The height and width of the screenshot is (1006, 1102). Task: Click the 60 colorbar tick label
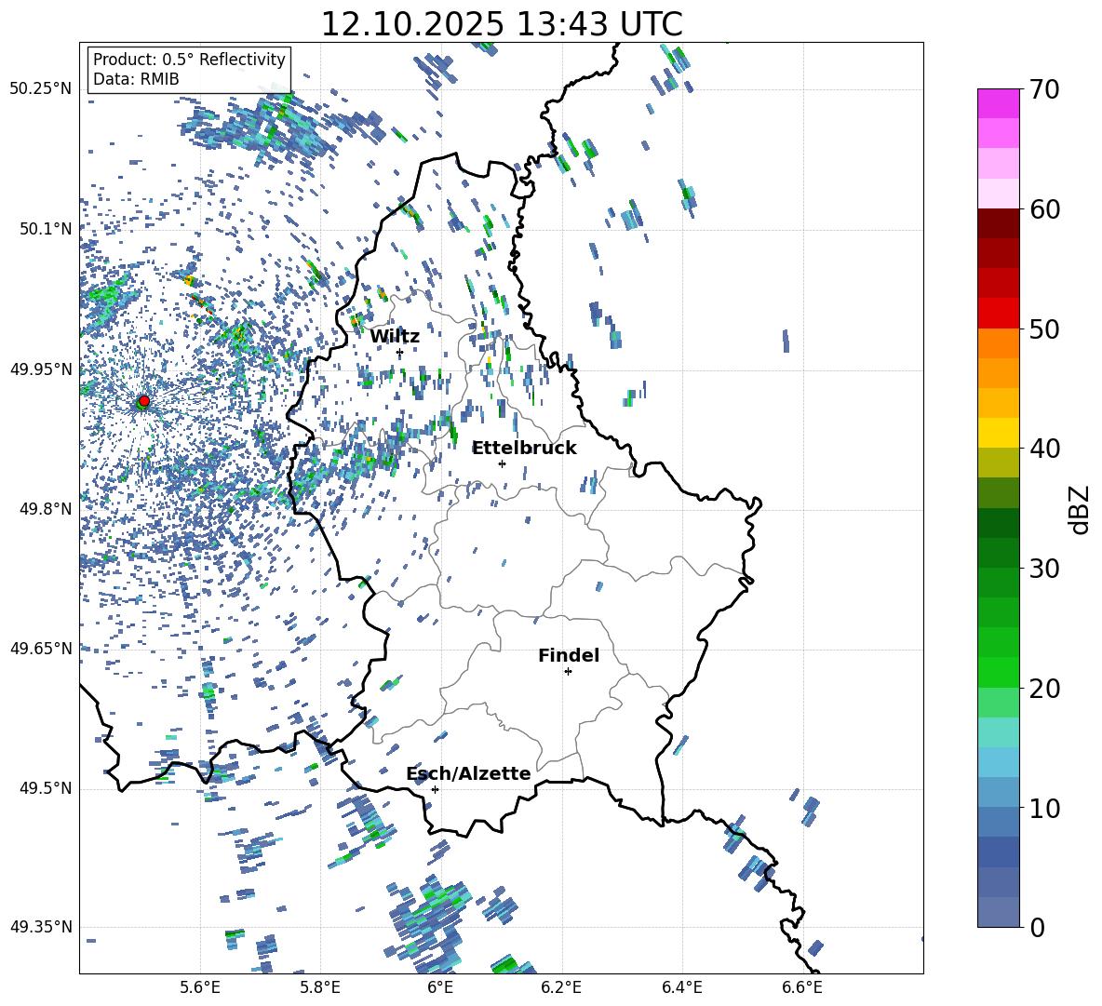tap(1044, 209)
